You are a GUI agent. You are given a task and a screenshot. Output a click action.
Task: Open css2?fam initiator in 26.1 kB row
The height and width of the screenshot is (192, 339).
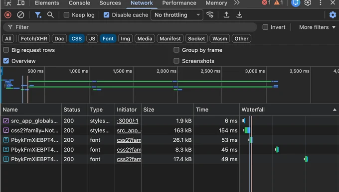[129, 140]
